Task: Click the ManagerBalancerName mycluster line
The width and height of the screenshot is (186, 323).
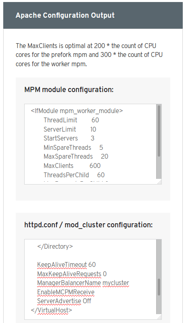Action: pos(83,283)
